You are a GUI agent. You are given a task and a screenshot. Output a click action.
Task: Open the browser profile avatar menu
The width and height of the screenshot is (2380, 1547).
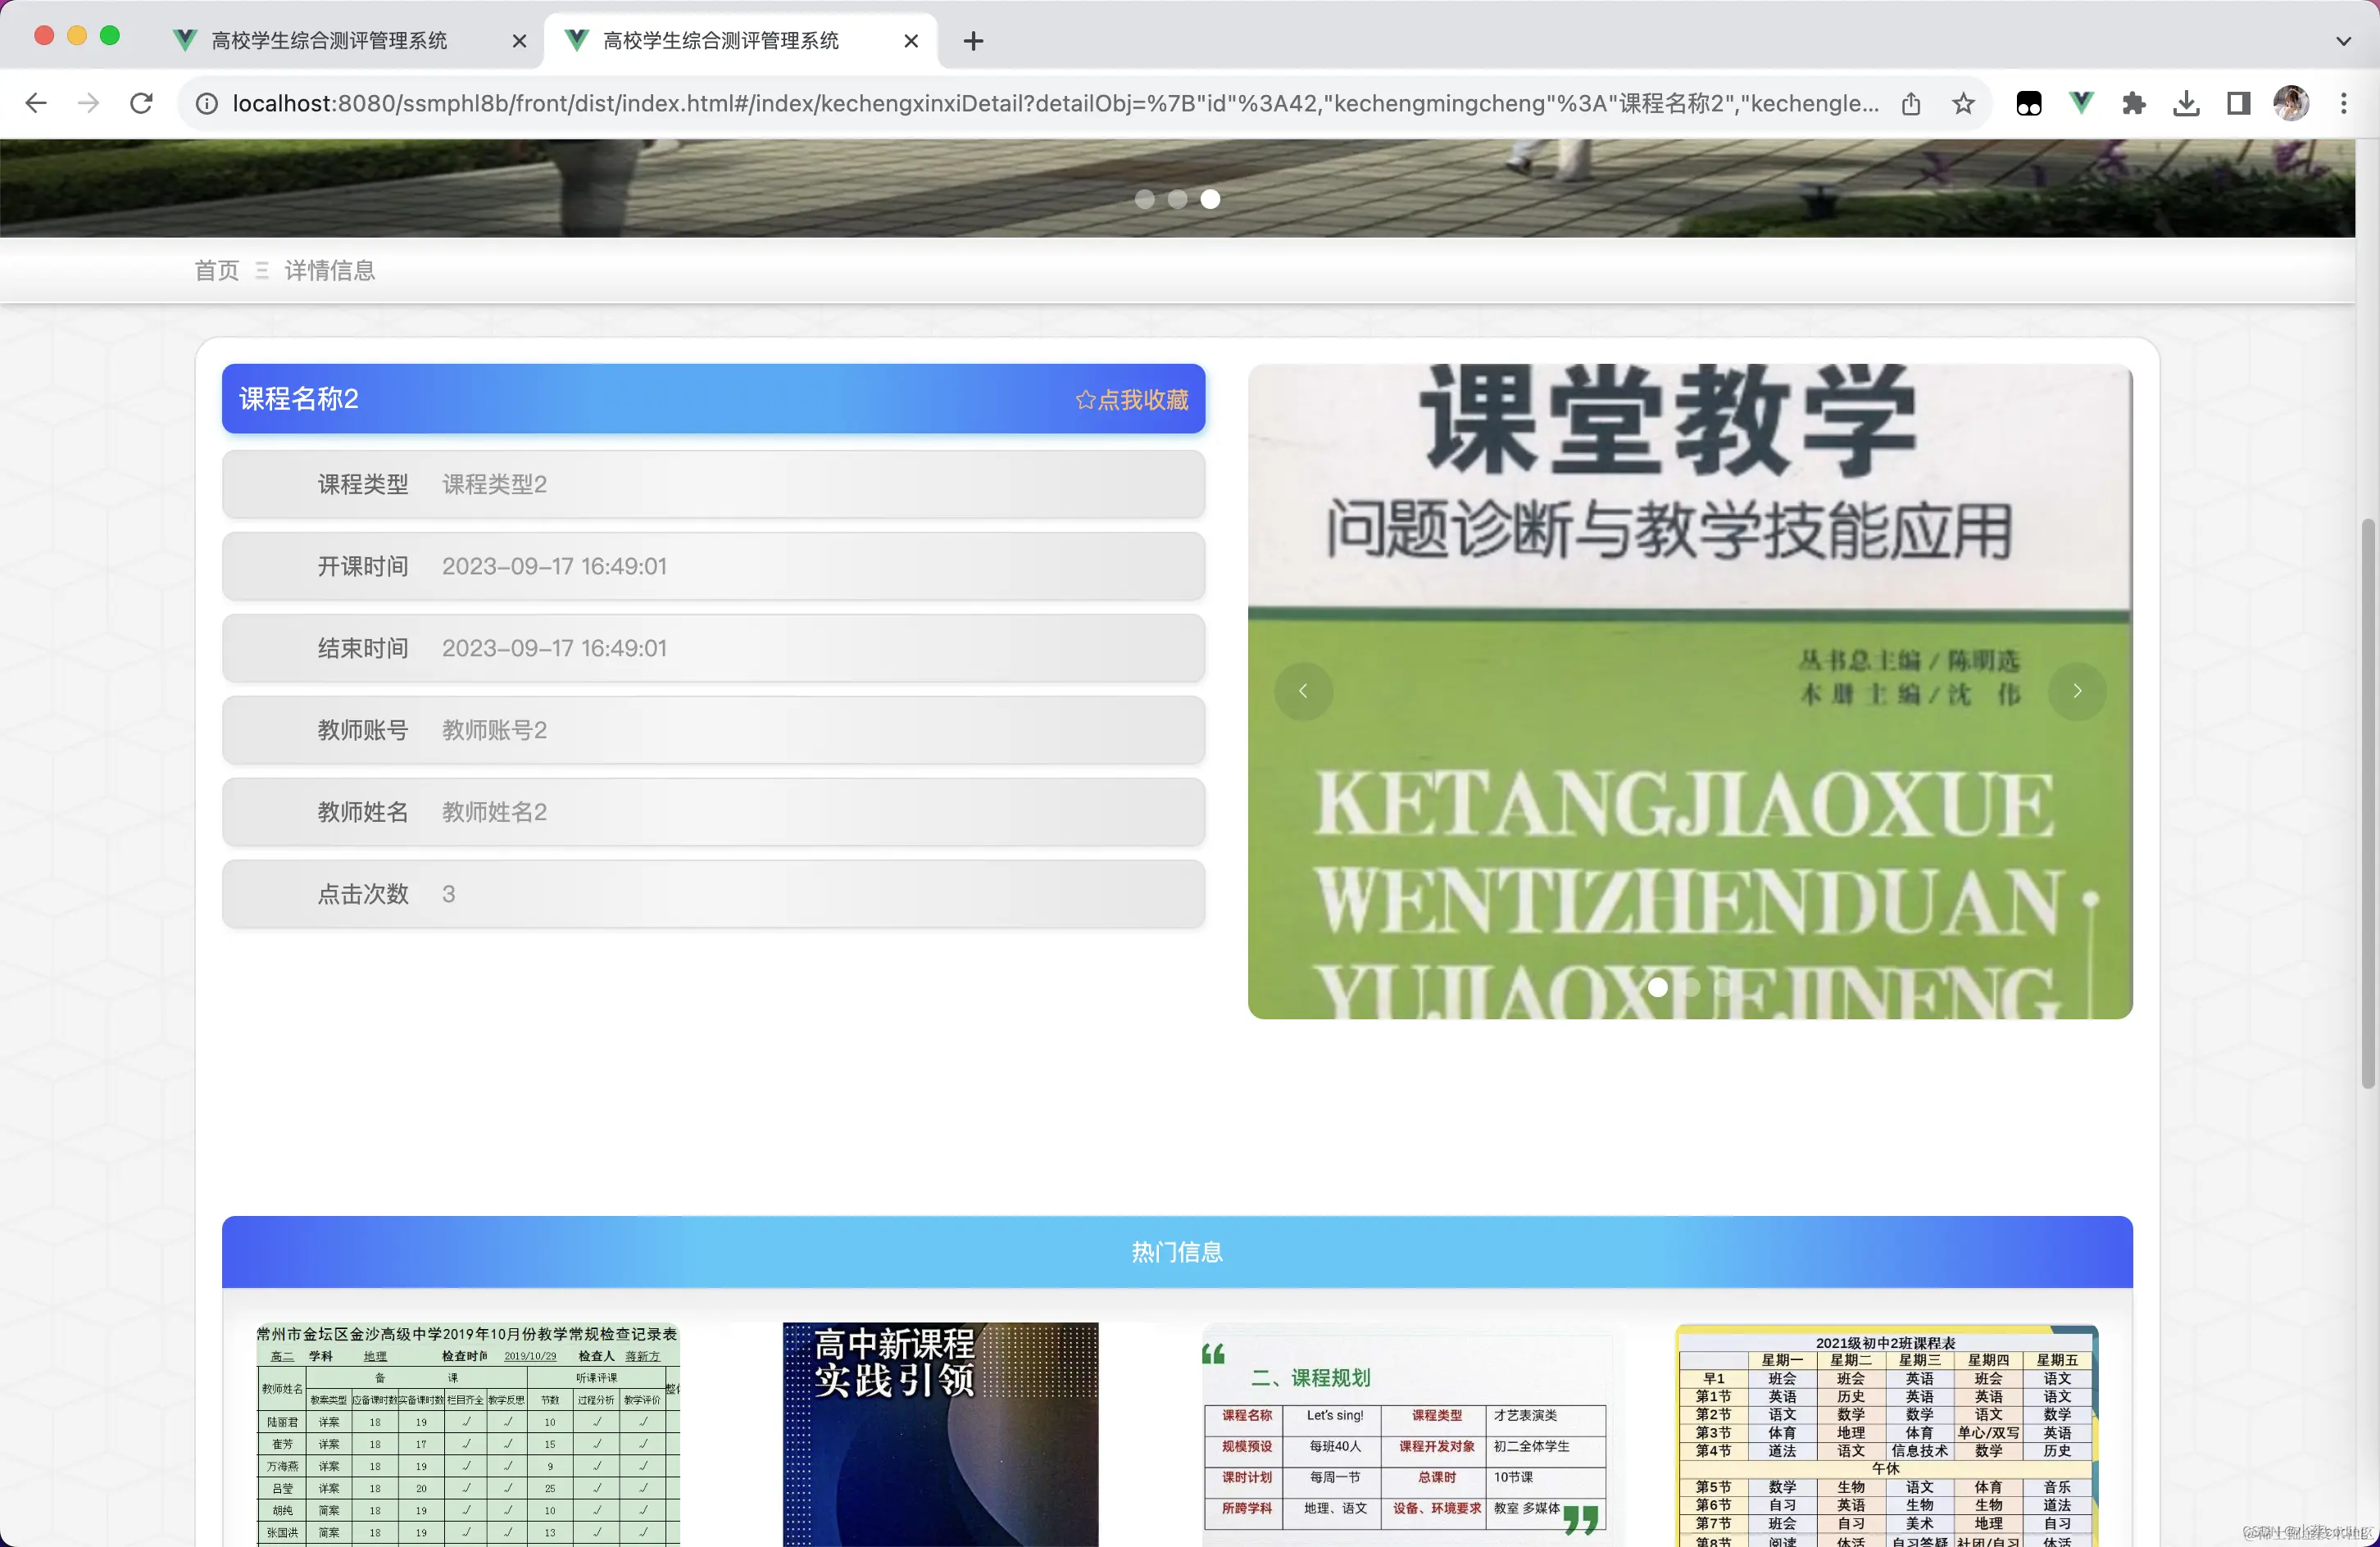(2291, 102)
